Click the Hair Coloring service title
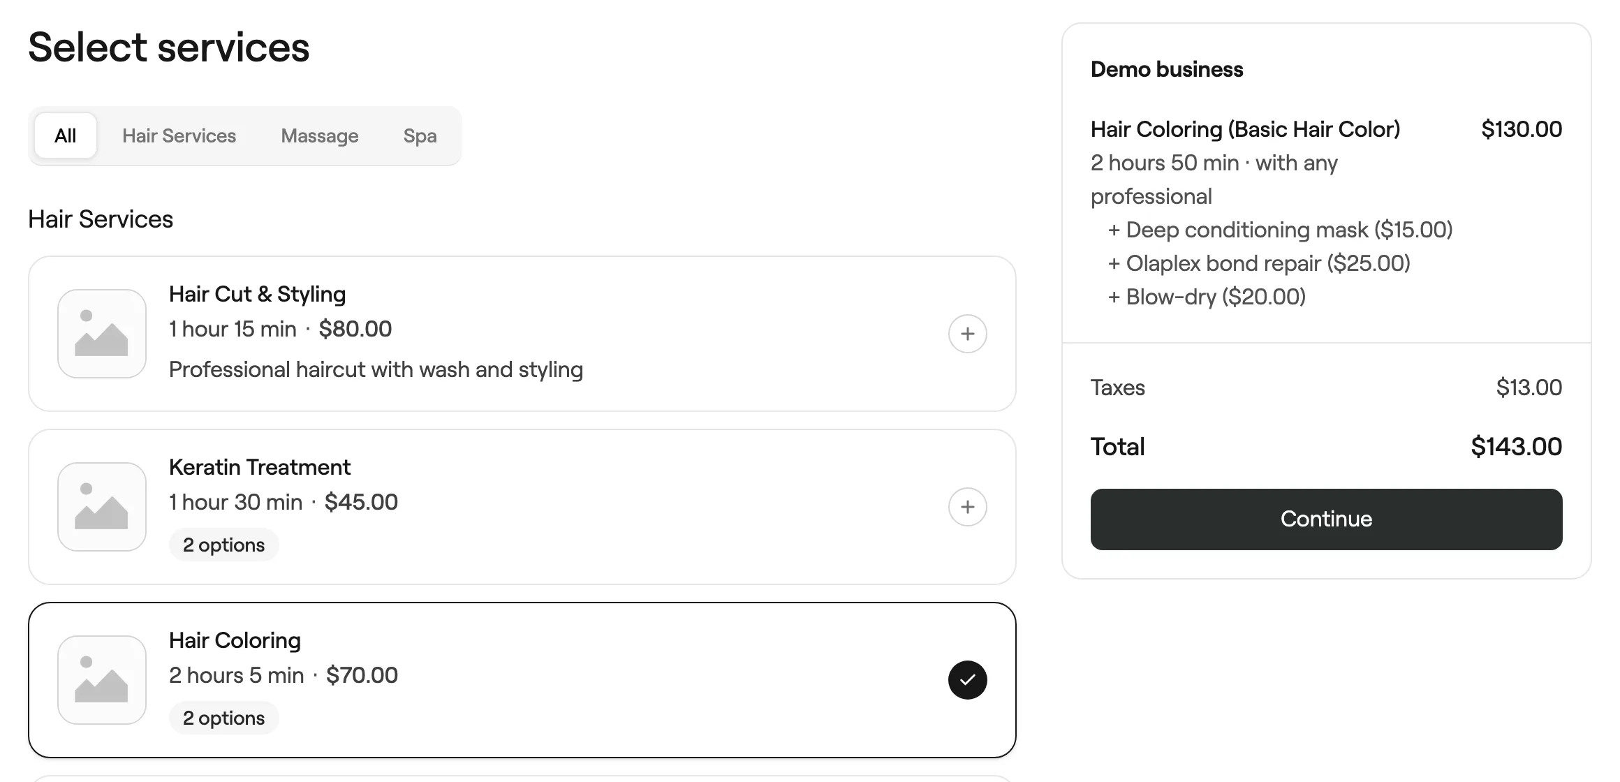 click(235, 640)
